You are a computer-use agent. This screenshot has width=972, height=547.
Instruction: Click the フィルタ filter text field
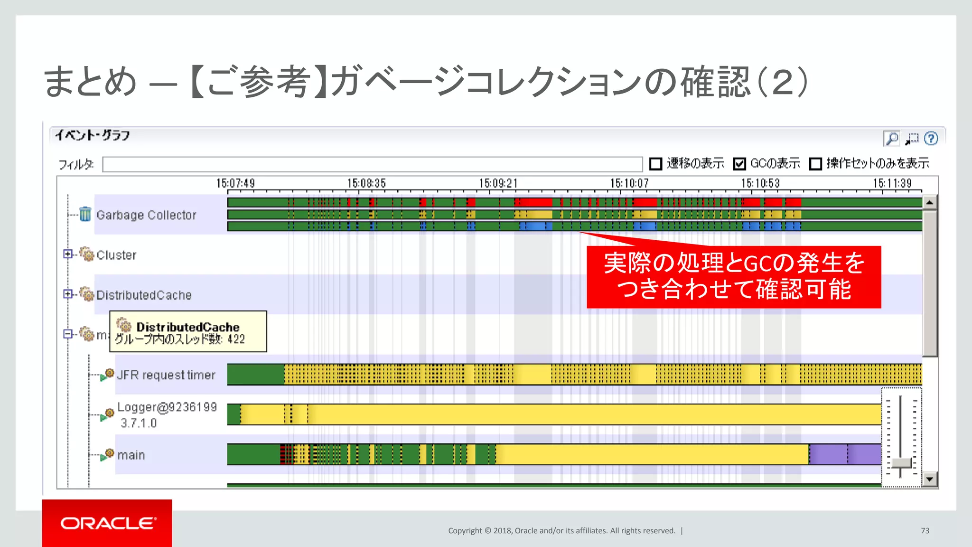[373, 164]
